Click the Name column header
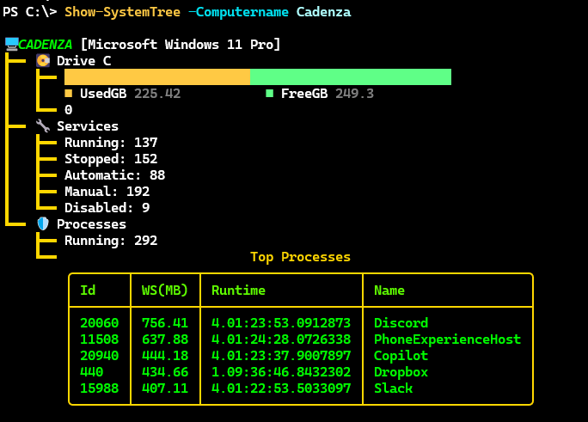588x422 pixels. pos(389,291)
